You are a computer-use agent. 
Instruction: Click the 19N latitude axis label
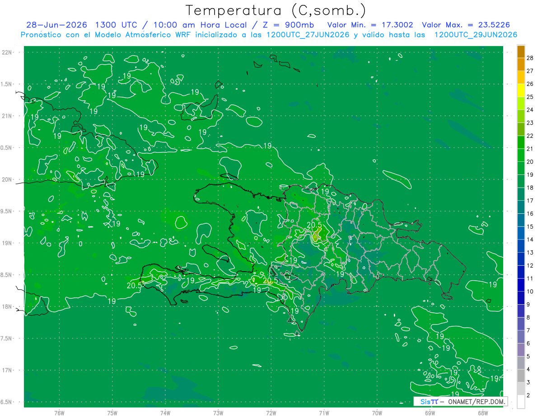coord(8,243)
